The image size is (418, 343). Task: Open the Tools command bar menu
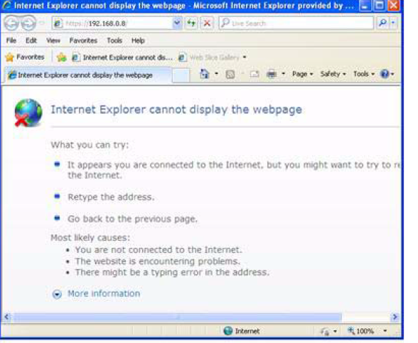pos(364,74)
